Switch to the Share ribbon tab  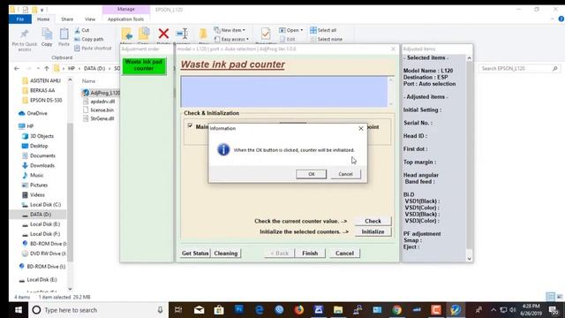pos(67,19)
